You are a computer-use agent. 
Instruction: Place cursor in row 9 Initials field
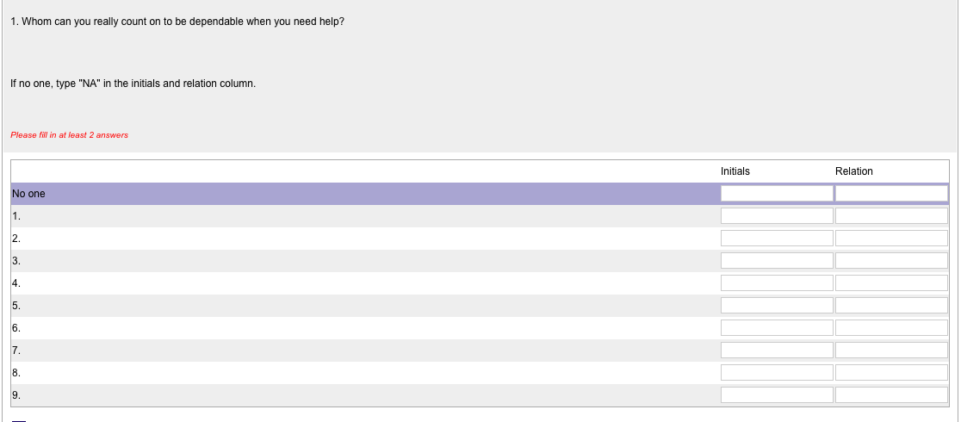coord(777,395)
